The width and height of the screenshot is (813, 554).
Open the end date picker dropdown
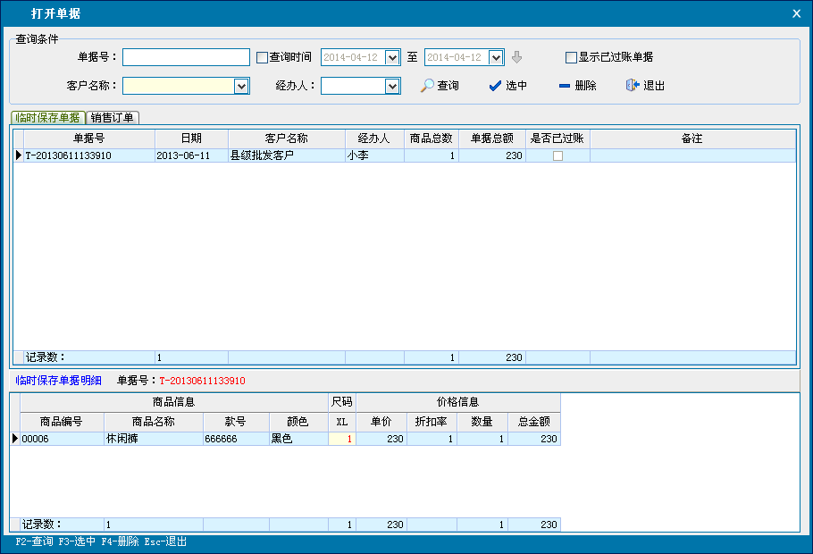coord(496,57)
